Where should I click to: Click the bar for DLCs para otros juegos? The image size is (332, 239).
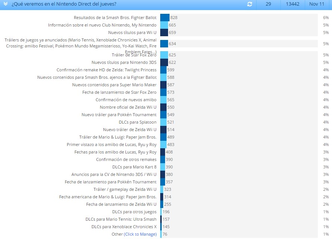pos(161,212)
